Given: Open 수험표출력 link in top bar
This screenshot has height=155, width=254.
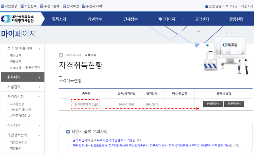Looking at the screenshot, I should click(50, 6).
